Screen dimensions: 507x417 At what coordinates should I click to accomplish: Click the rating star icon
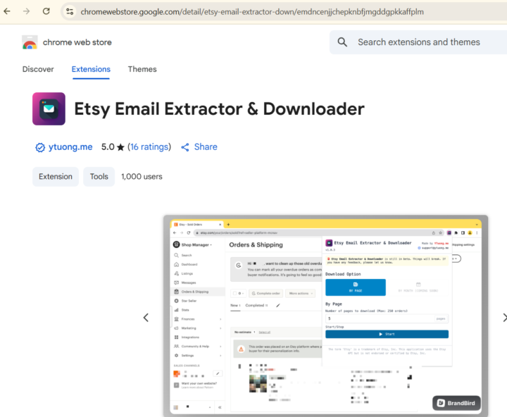[x=120, y=147]
